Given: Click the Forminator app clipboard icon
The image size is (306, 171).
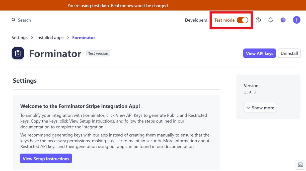Looking at the screenshot, I should (x=18, y=53).
